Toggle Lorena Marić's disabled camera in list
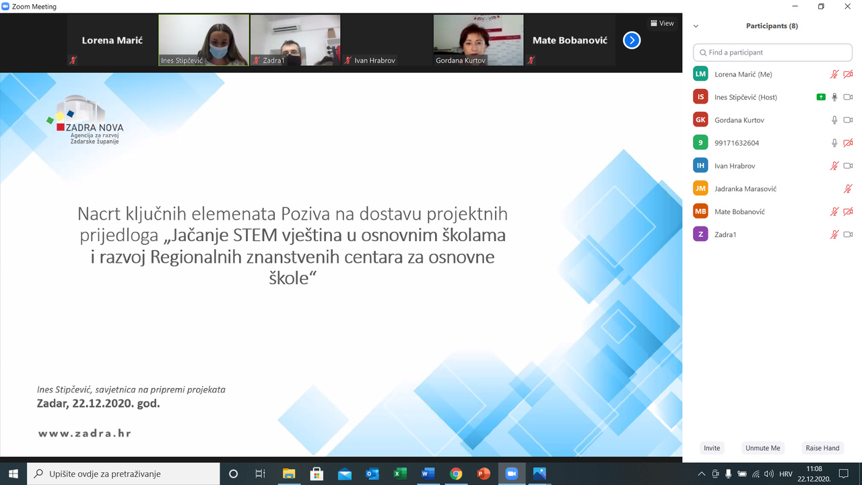This screenshot has height=485, width=862. point(848,74)
